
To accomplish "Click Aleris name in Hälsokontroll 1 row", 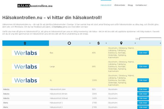I will [x=5, y=103].
